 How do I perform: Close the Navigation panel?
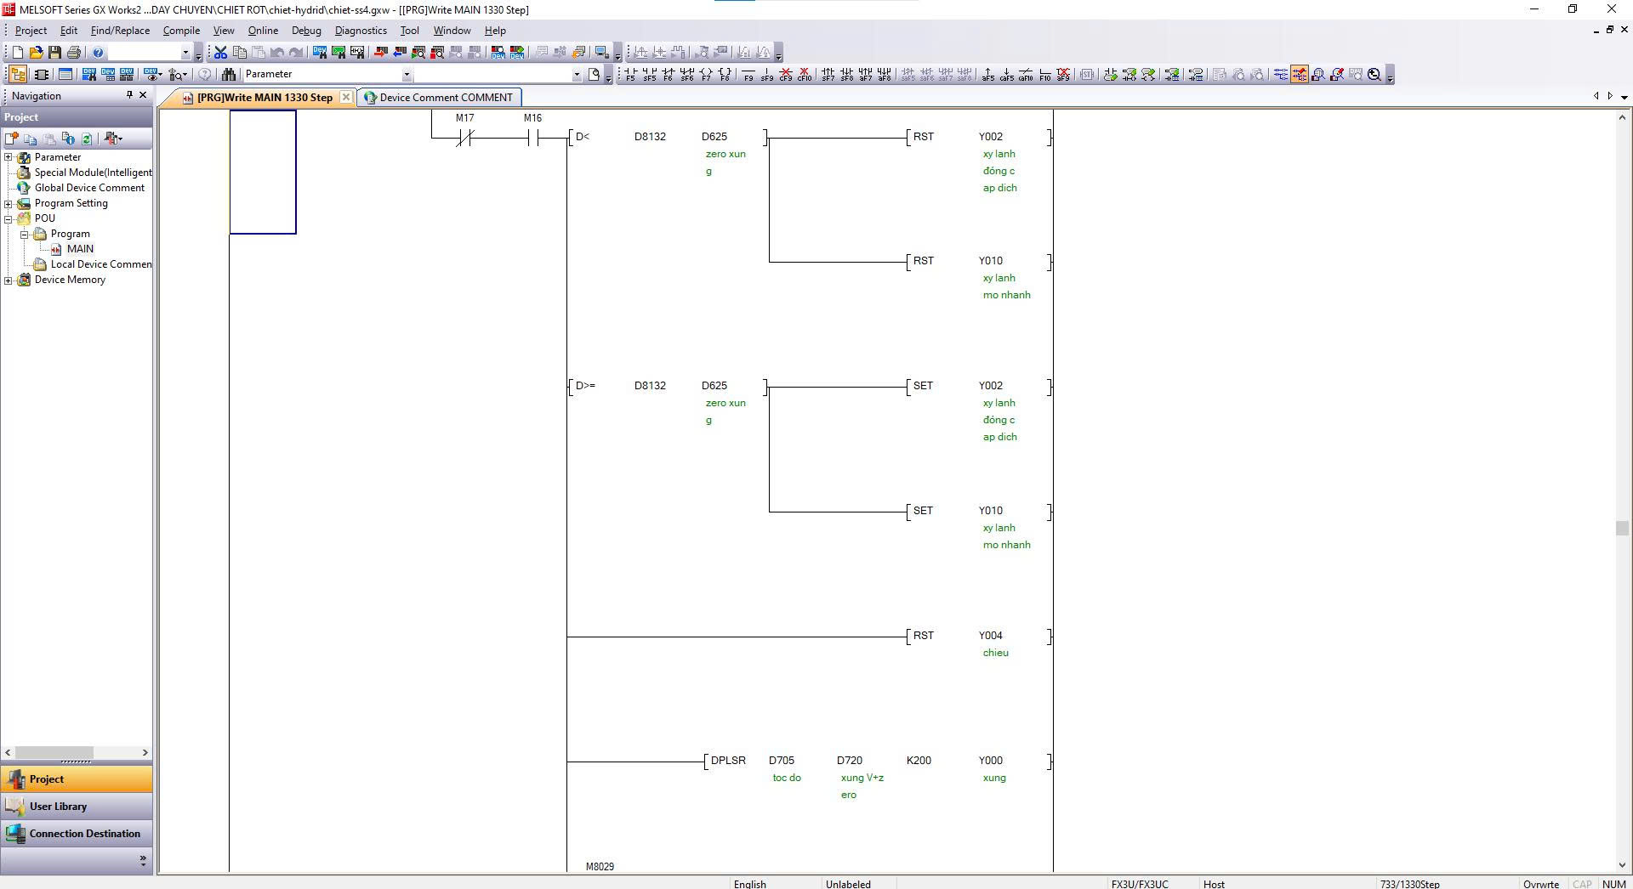[143, 95]
